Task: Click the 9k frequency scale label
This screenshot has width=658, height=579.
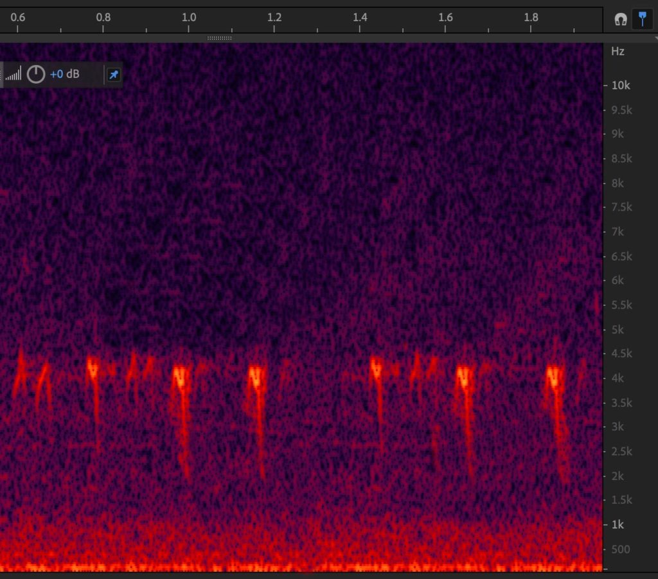Action: tap(618, 134)
